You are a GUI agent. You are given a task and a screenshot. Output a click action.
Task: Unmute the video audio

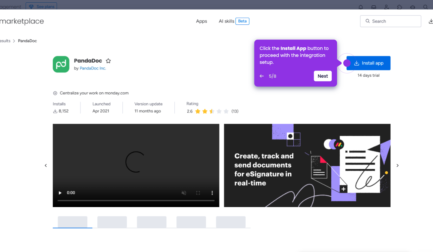[184, 193]
